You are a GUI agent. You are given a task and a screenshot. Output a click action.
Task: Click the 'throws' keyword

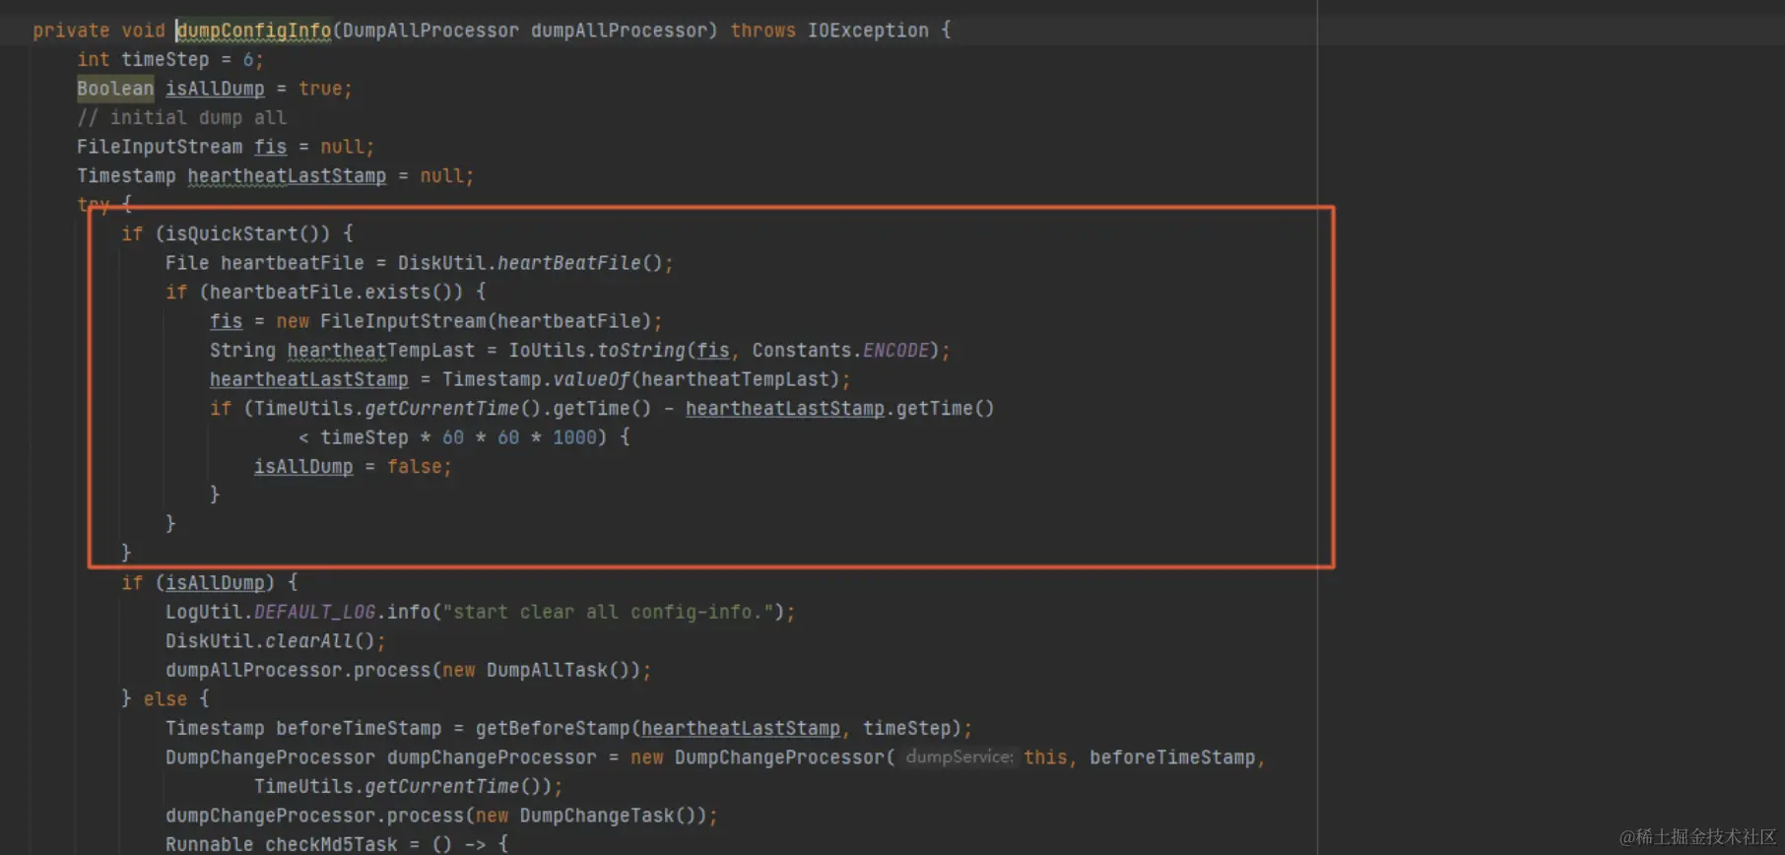(x=762, y=31)
